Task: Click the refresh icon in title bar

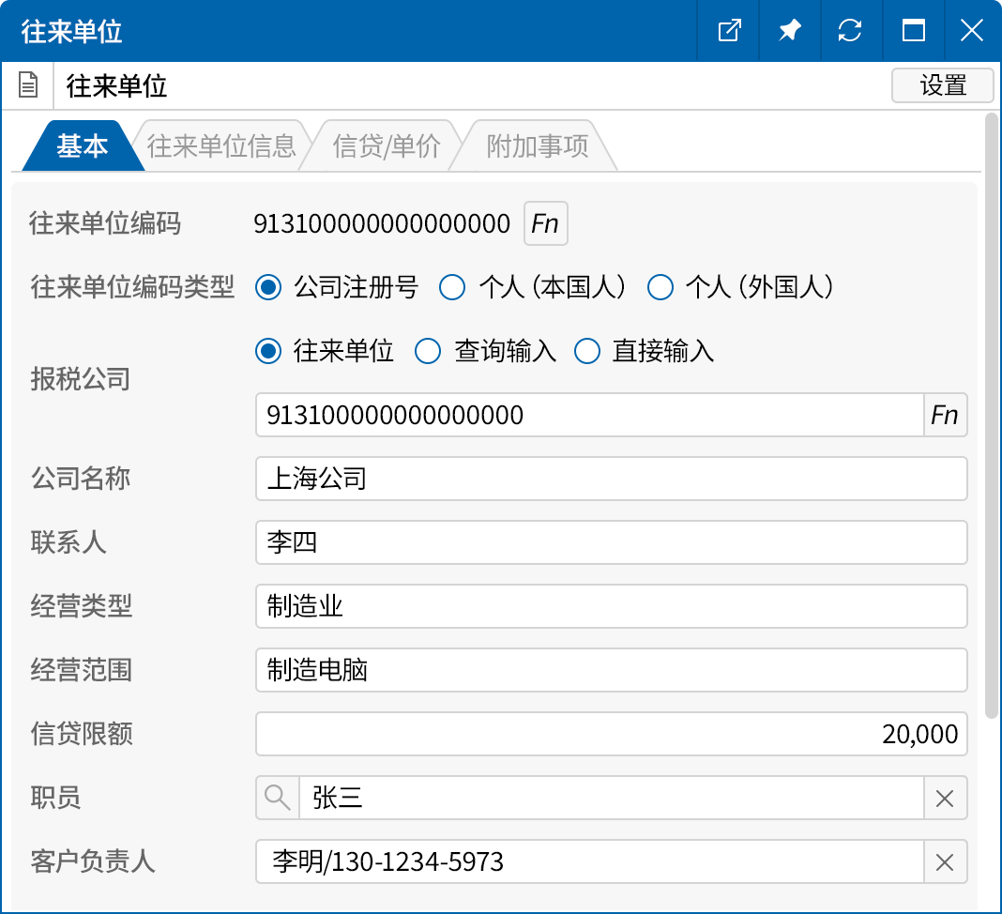Action: [850, 31]
